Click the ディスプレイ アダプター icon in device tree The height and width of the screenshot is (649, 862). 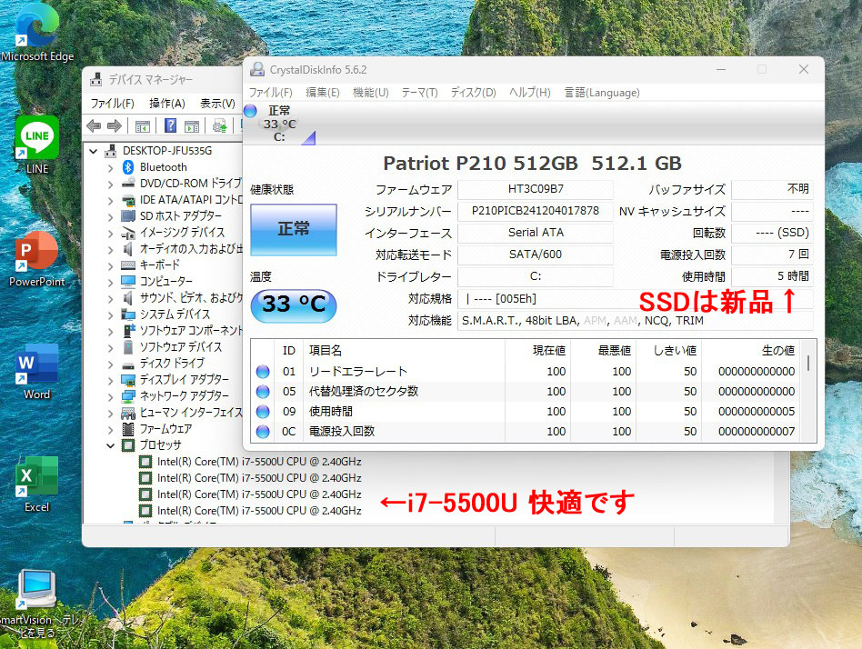(128, 380)
